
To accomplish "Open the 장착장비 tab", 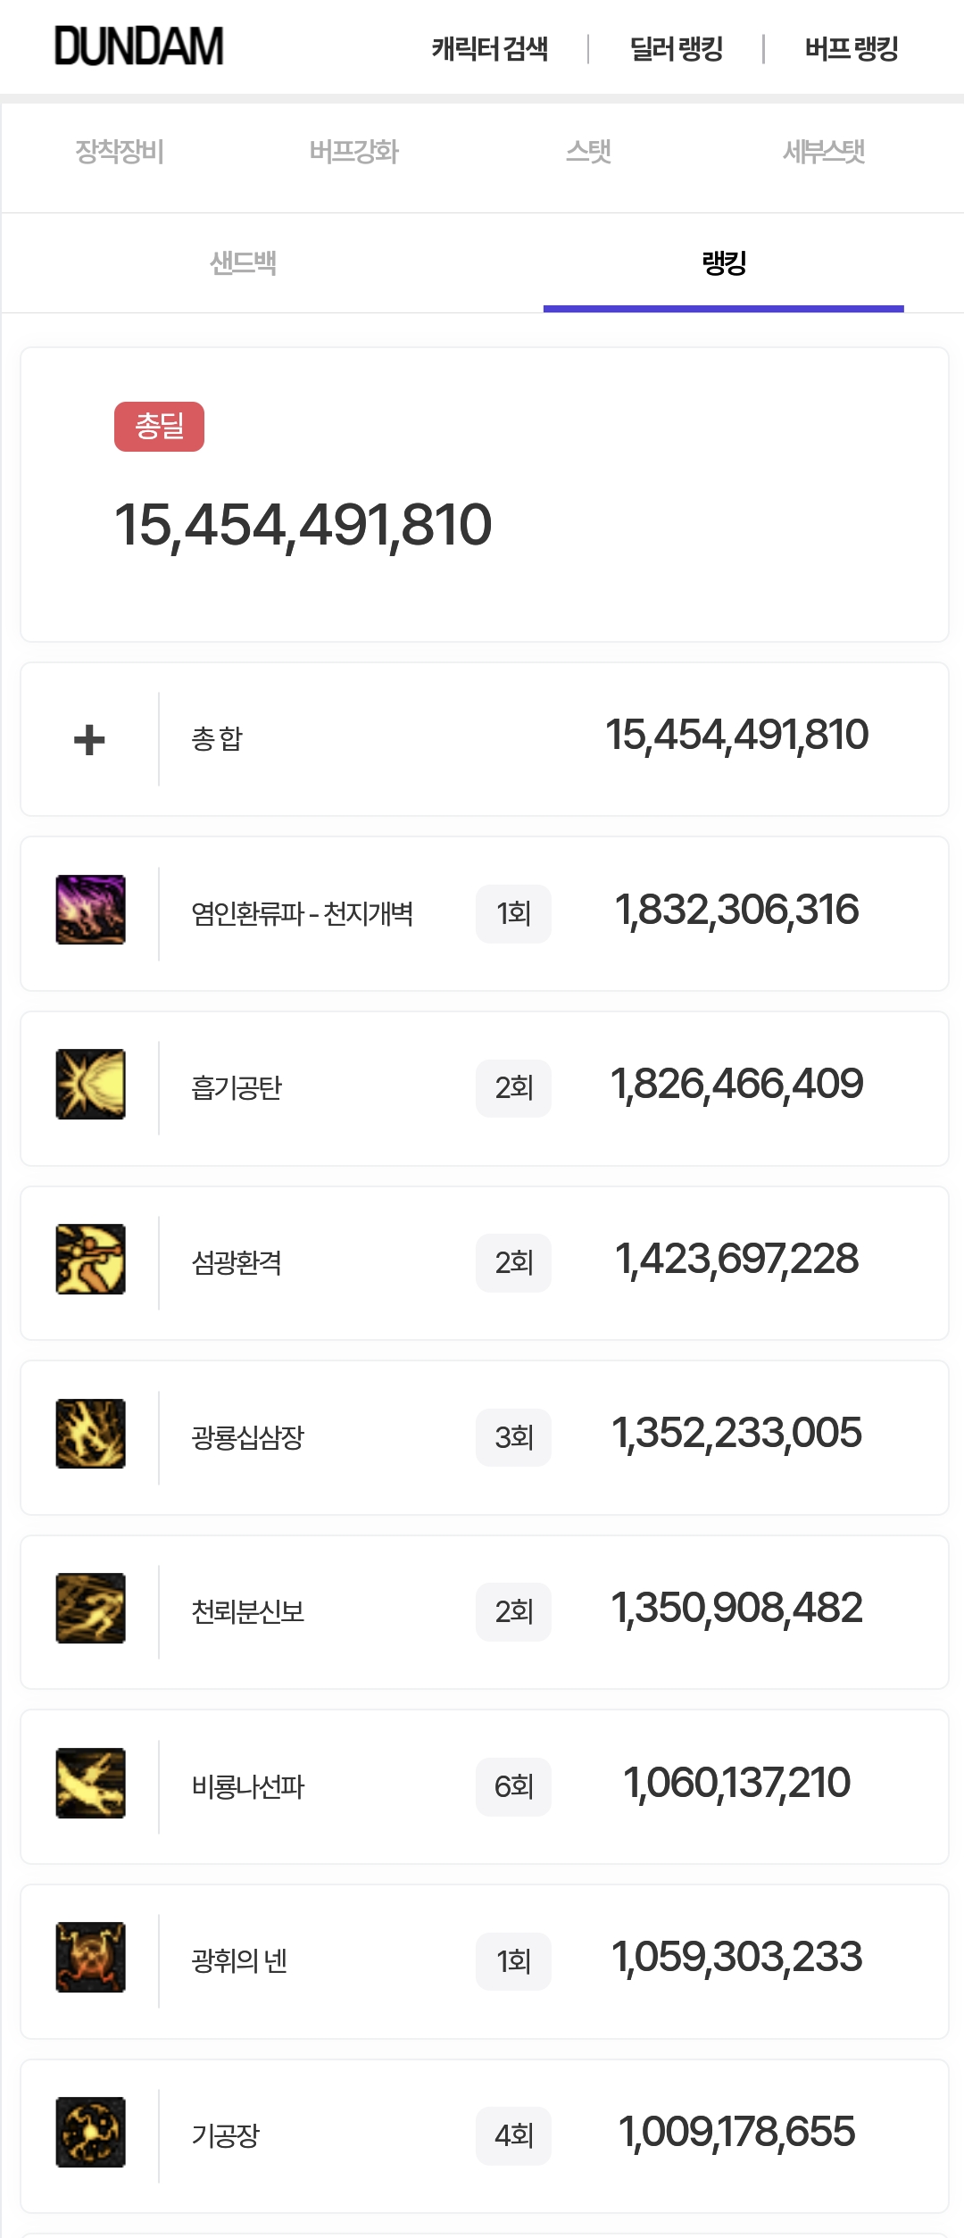I will pyautogui.click(x=120, y=152).
